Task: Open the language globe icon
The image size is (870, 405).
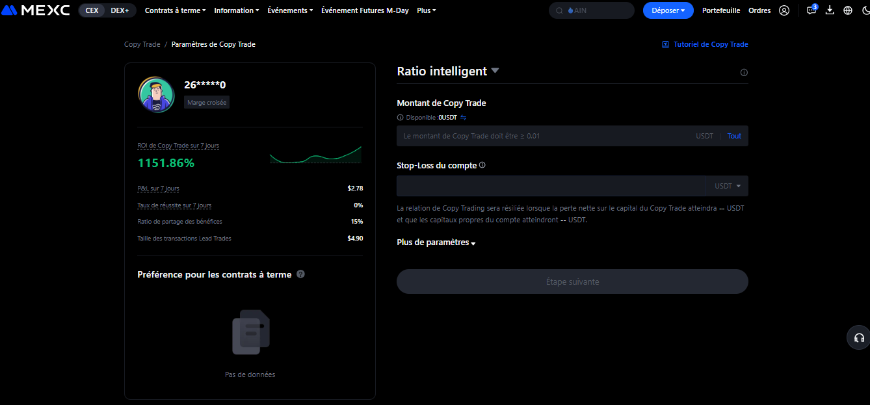Action: pyautogui.click(x=848, y=10)
